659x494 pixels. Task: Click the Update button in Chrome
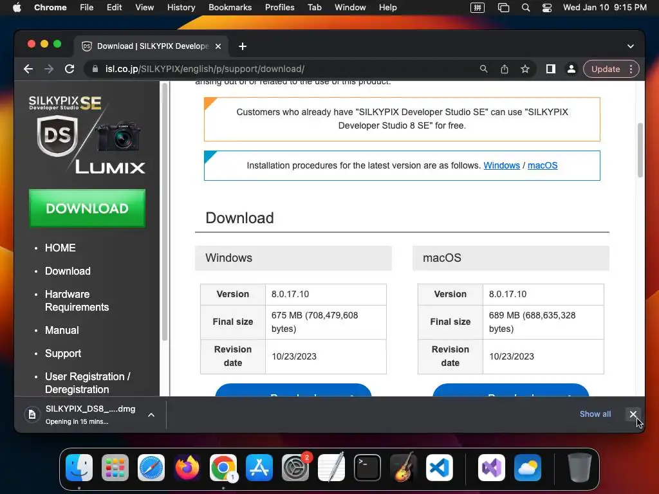tap(606, 69)
